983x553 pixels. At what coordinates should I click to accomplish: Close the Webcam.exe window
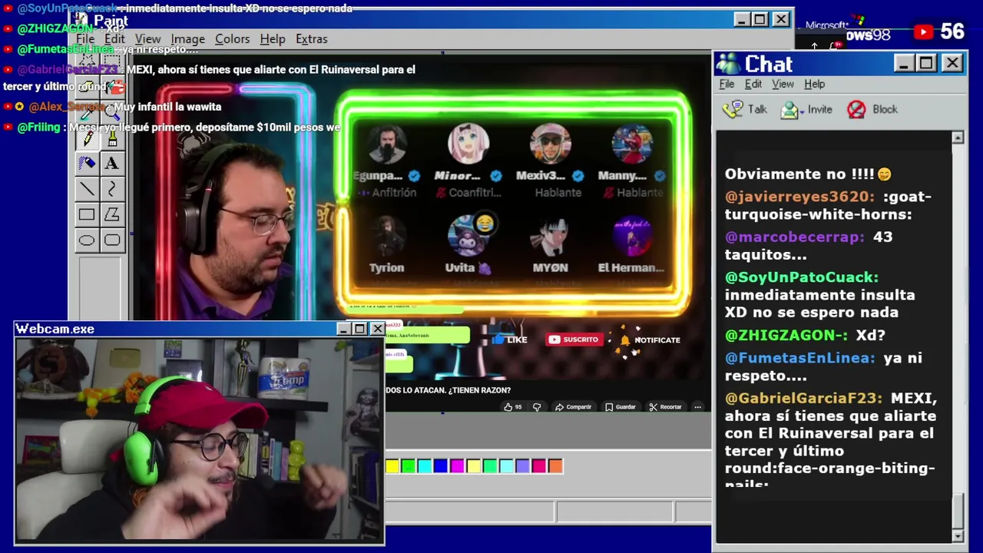pos(377,329)
